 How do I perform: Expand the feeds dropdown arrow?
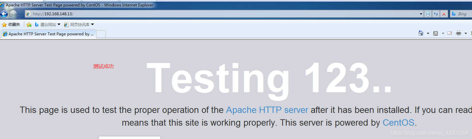point(443,33)
